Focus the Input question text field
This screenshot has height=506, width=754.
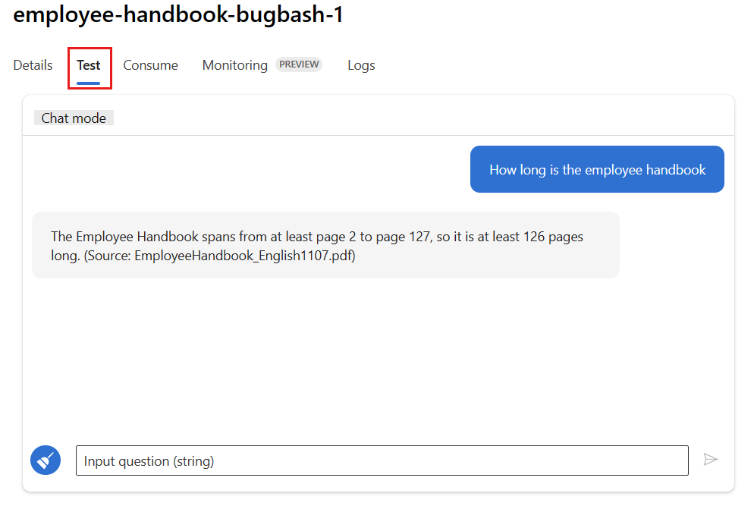tap(382, 460)
